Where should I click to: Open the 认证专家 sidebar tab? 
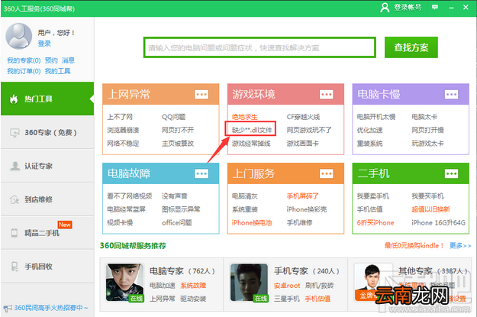pos(47,166)
